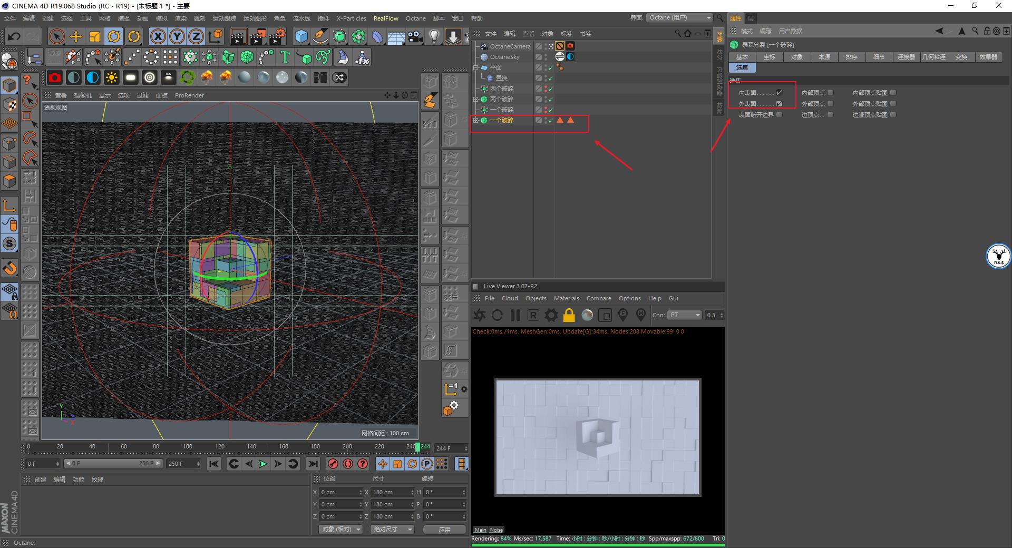1012x548 pixels.
Task: Toggle the green checkmark on 平面 object
Action: click(550, 67)
